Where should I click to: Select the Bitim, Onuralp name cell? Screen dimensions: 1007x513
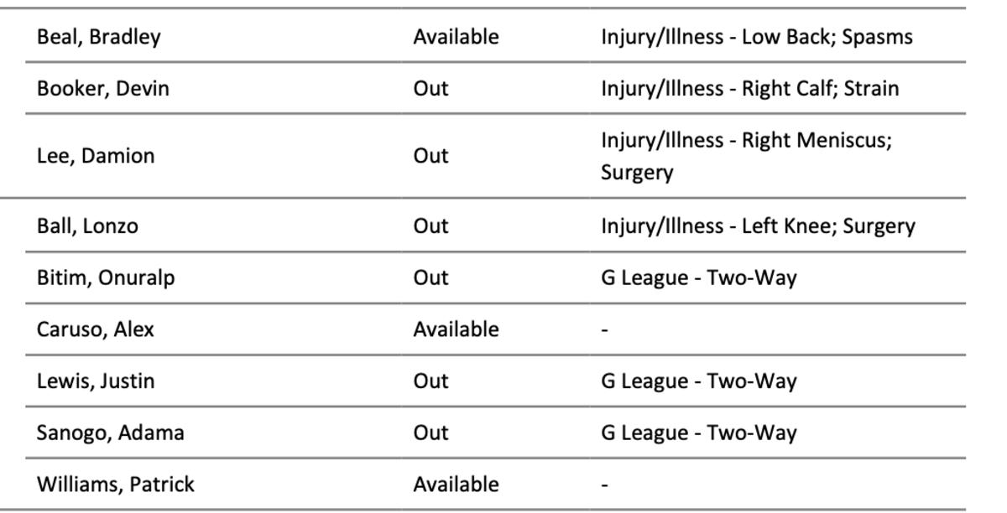106,278
